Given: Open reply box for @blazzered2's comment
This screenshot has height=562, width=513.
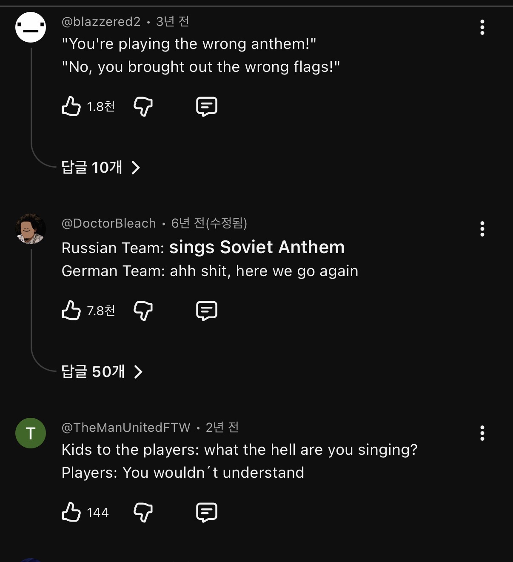Looking at the screenshot, I should [207, 106].
